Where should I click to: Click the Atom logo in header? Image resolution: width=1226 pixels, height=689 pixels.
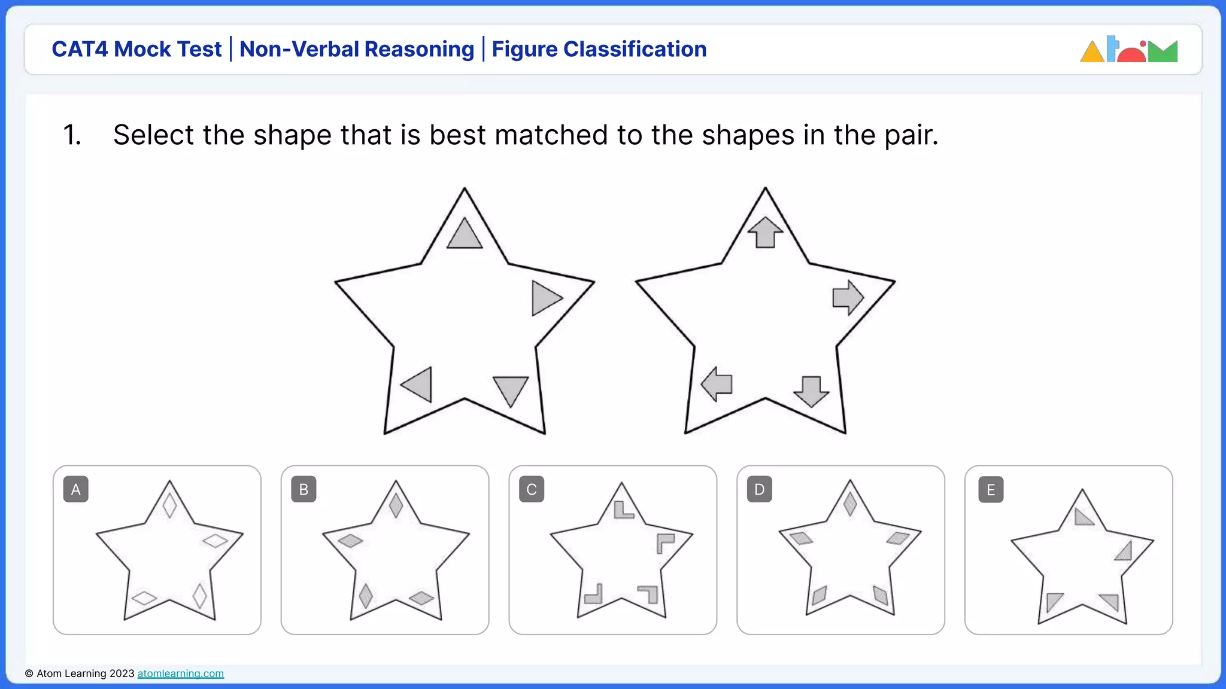[x=1128, y=50]
